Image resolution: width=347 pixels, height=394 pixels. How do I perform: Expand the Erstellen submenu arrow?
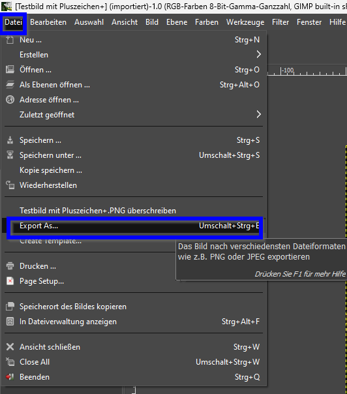(258, 55)
